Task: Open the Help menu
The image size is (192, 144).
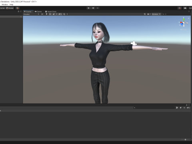Action: tap(12, 4)
